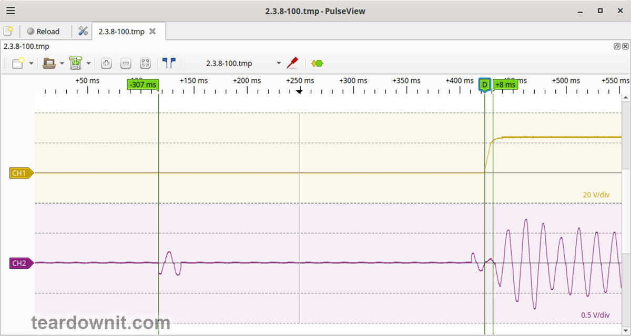Open the hamburger menu in title bar
The width and height of the screenshot is (631, 336).
(x=11, y=10)
